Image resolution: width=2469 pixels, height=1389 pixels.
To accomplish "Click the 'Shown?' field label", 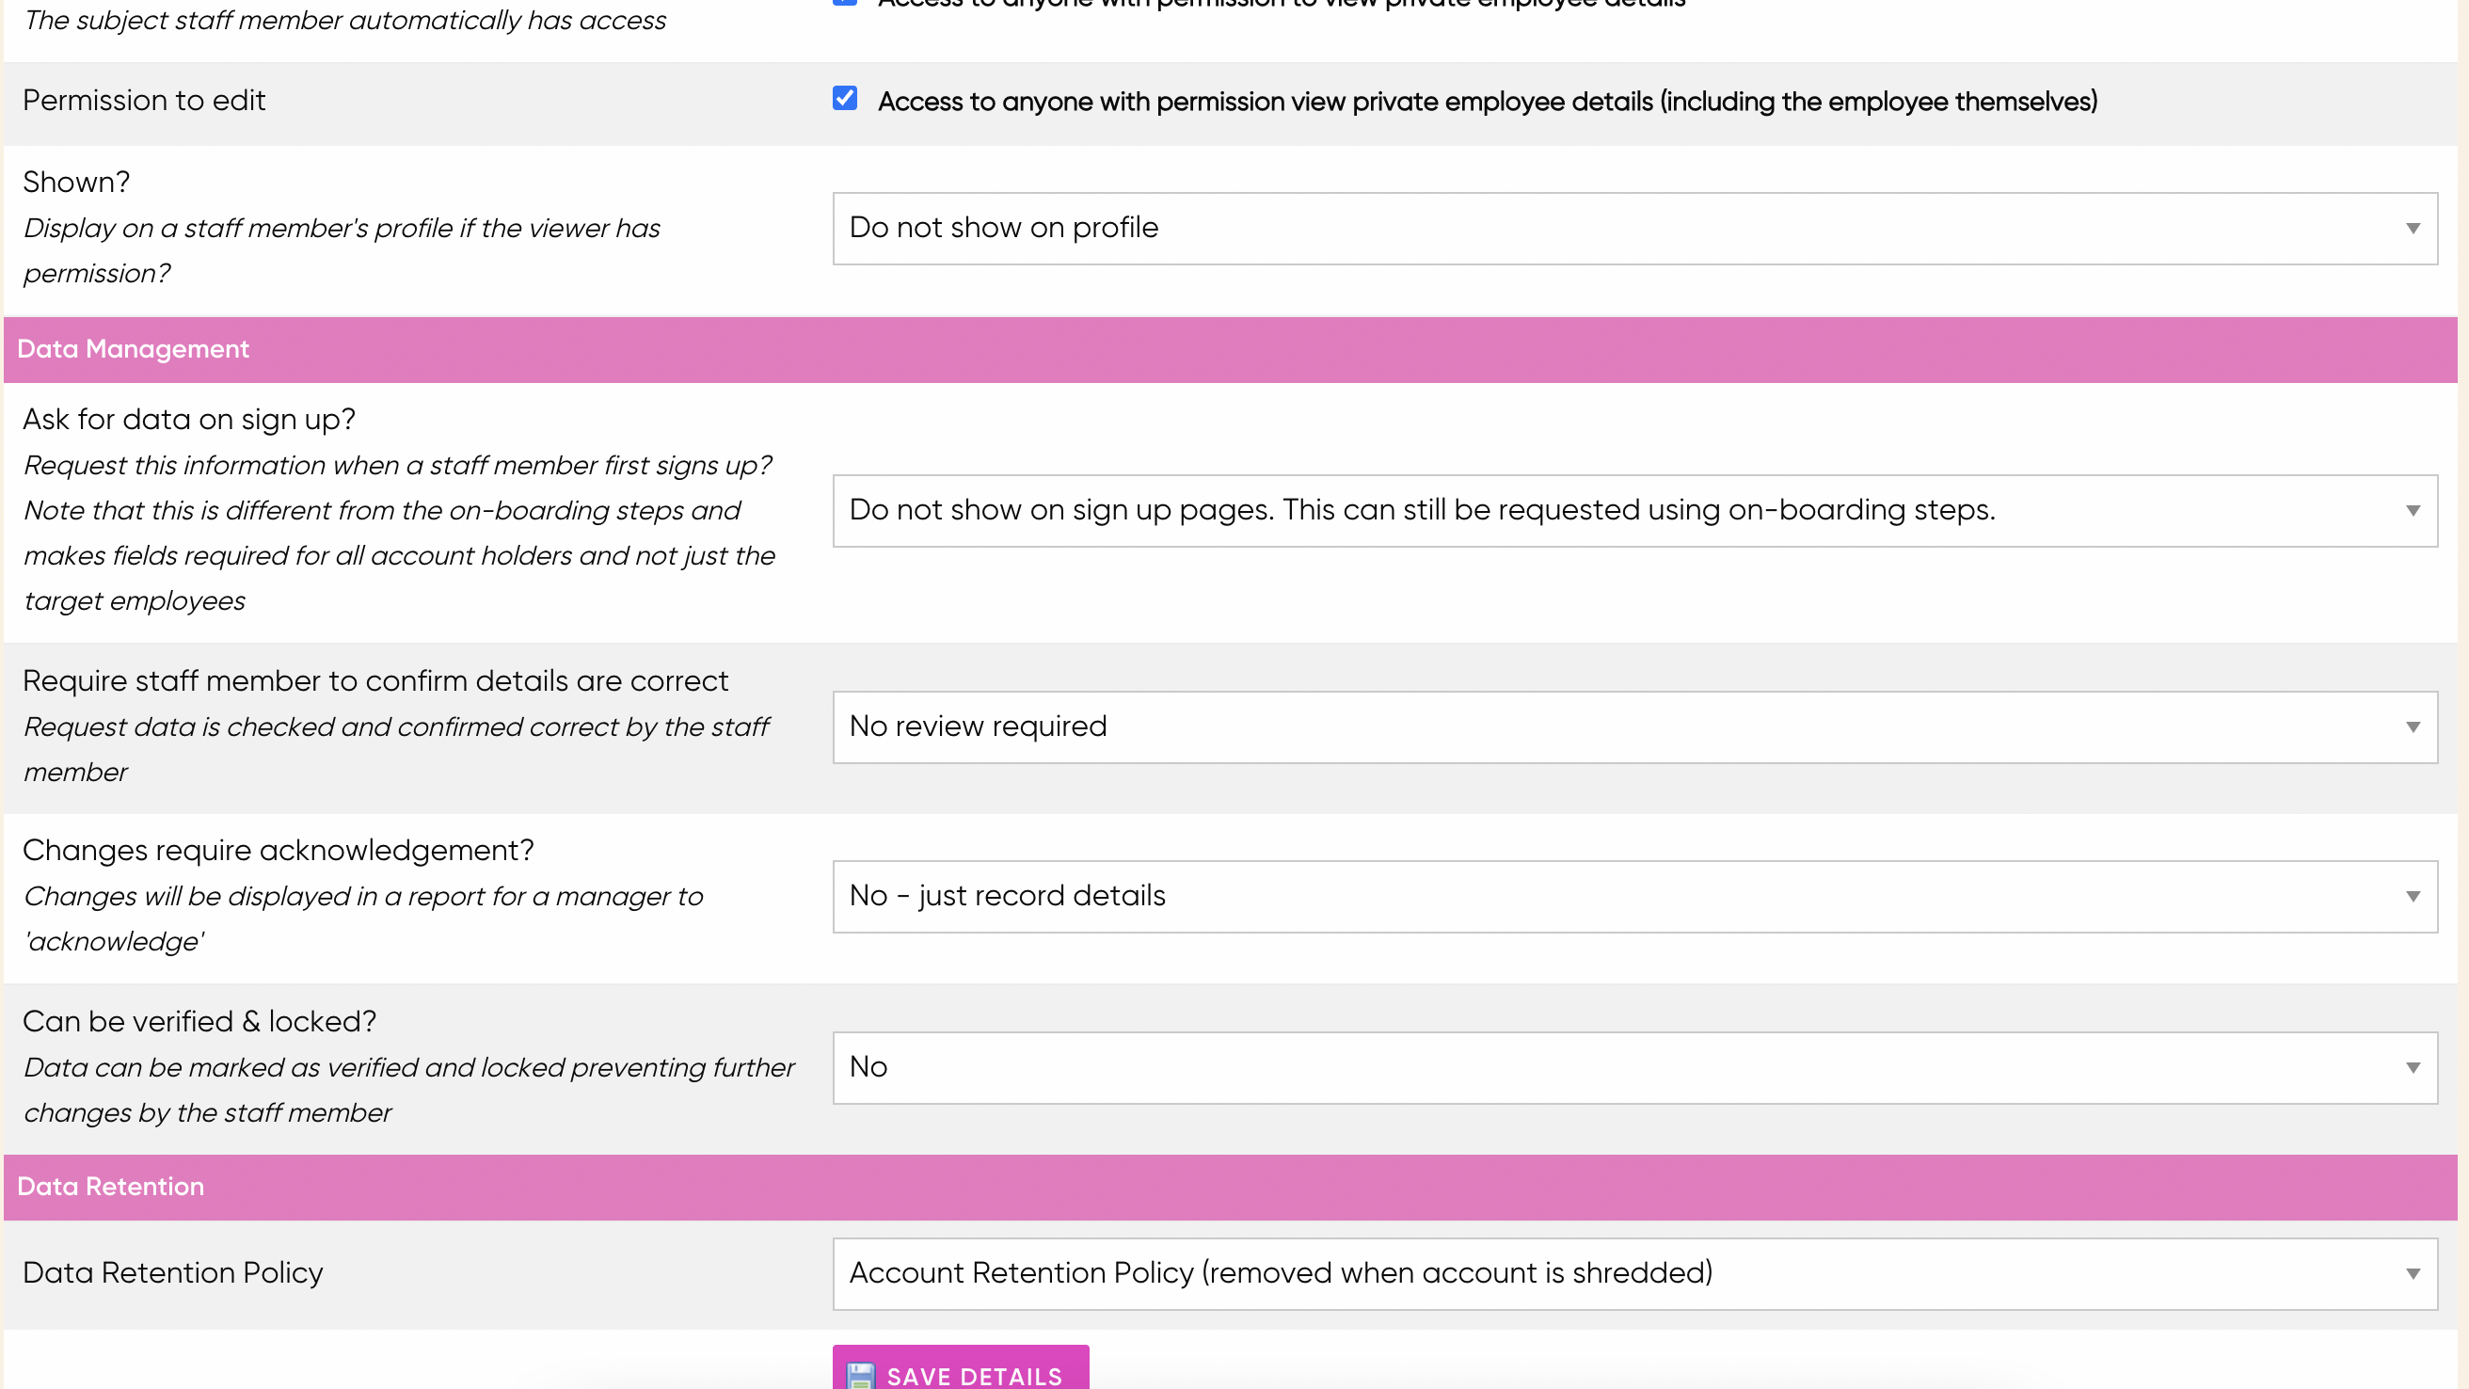I will pyautogui.click(x=75, y=182).
